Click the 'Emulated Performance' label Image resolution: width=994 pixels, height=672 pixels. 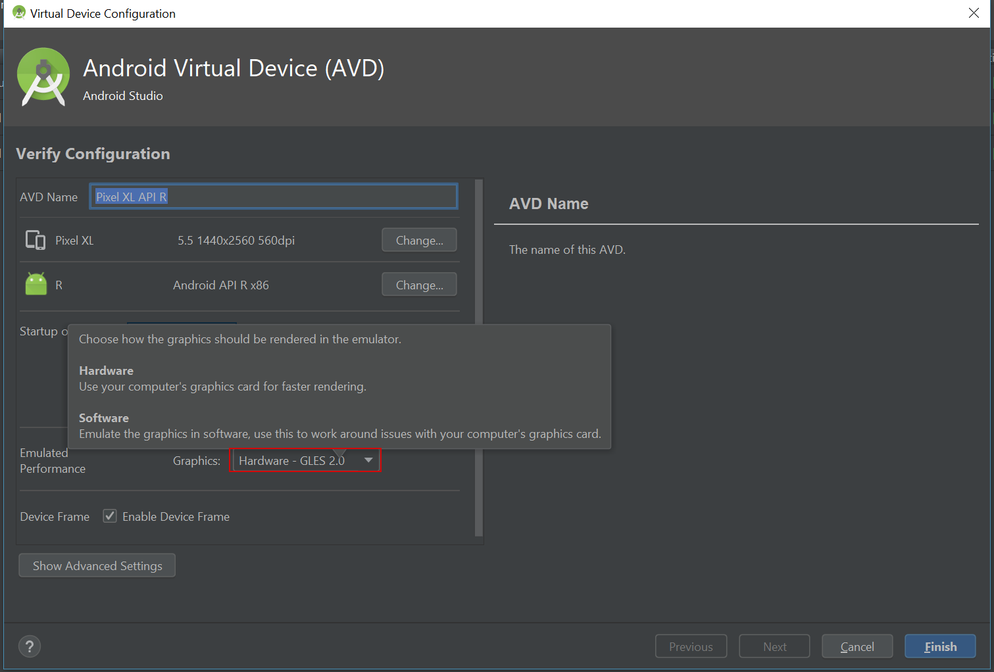coord(53,460)
